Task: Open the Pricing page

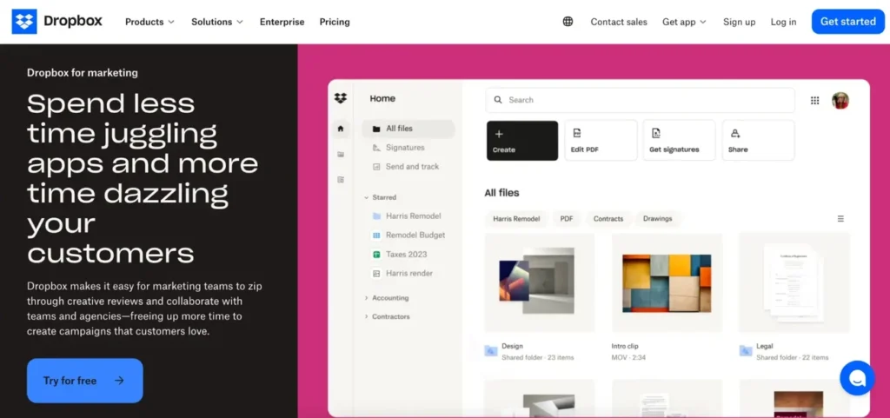Action: [x=335, y=22]
